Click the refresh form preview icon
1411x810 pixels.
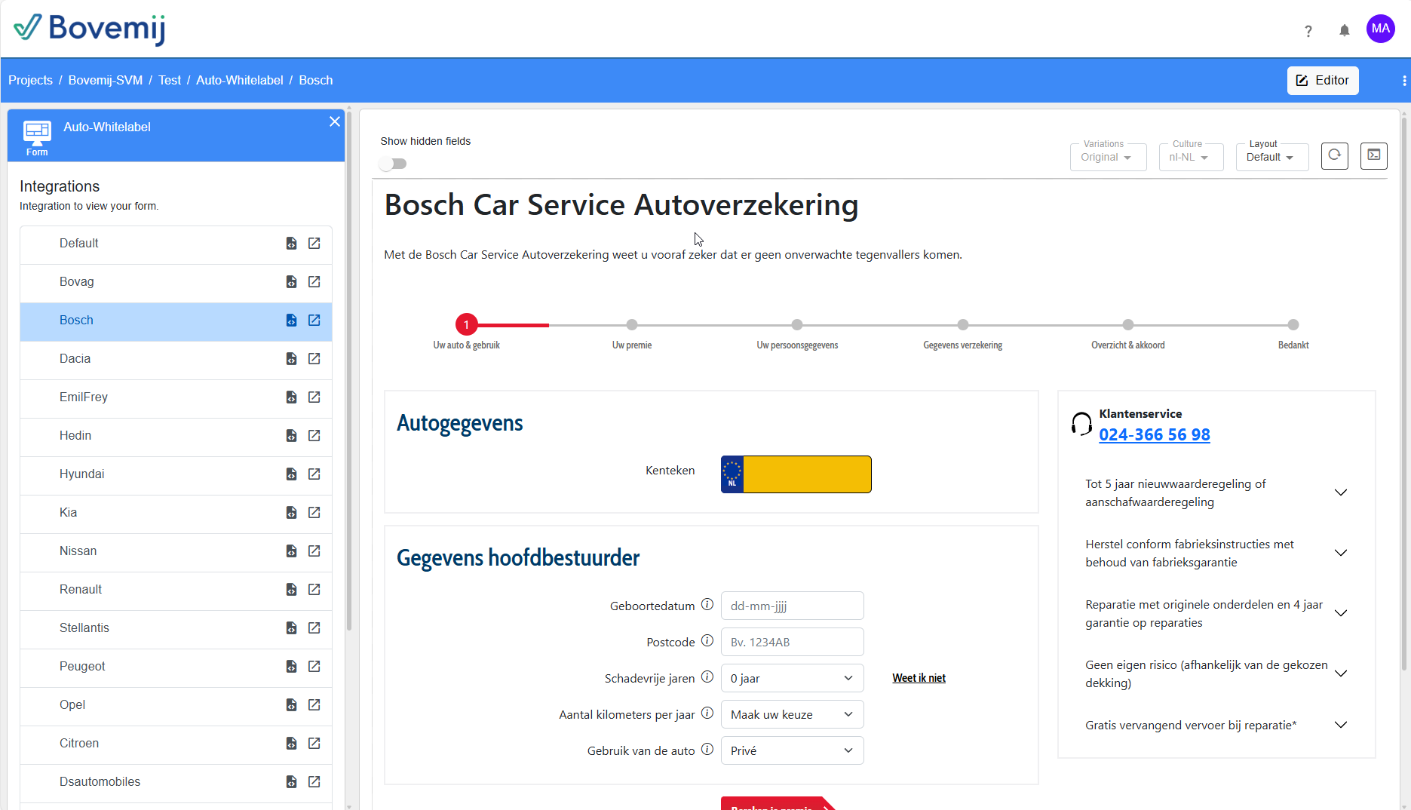point(1334,155)
